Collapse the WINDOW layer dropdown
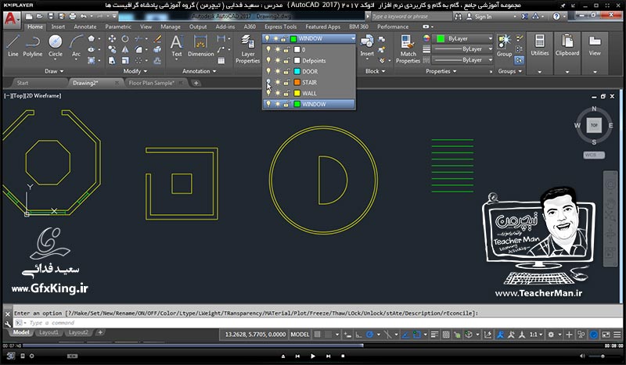The width and height of the screenshot is (626, 365). coord(353,39)
